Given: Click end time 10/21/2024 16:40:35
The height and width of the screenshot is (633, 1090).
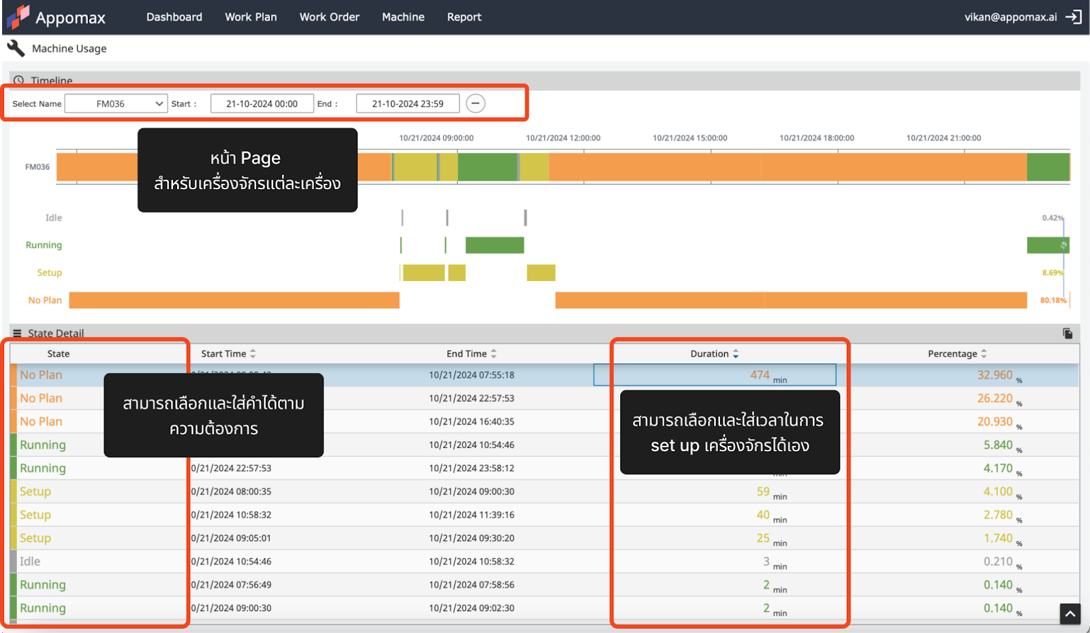Looking at the screenshot, I should (471, 421).
